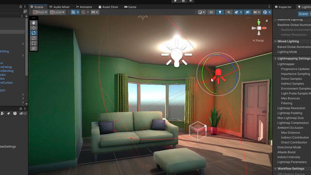
Task: Select the Rotate tool
Action: click(x=33, y=33)
